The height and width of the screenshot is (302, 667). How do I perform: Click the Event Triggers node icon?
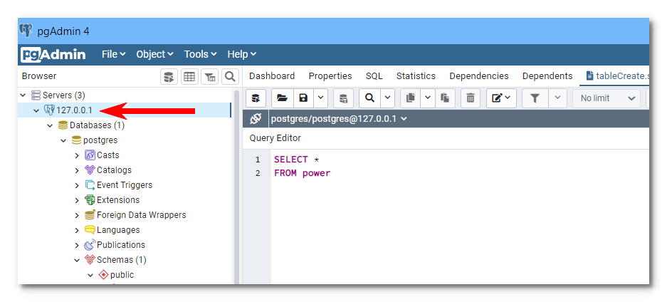click(90, 184)
